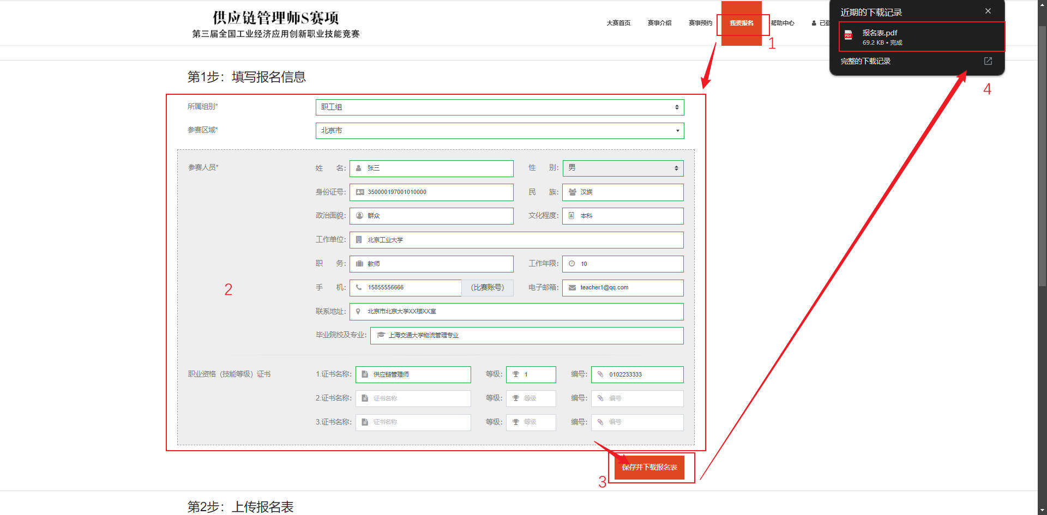Click the person icon in 姓名 field
The height and width of the screenshot is (515, 1047).
tap(359, 168)
